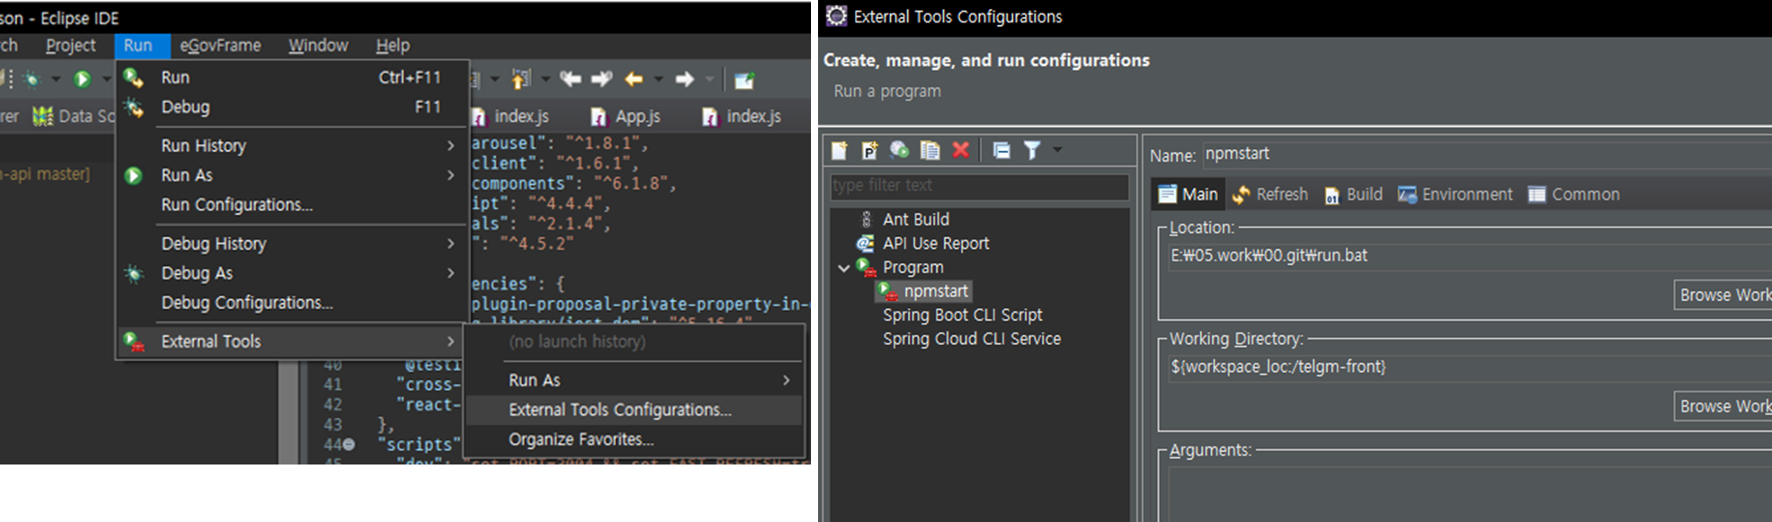Select Spring Cloud CLI Service in the tree
Image resolution: width=1772 pixels, height=522 pixels.
click(x=972, y=340)
